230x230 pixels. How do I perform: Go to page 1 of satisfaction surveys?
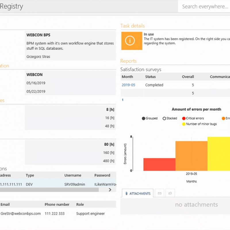[122, 100]
